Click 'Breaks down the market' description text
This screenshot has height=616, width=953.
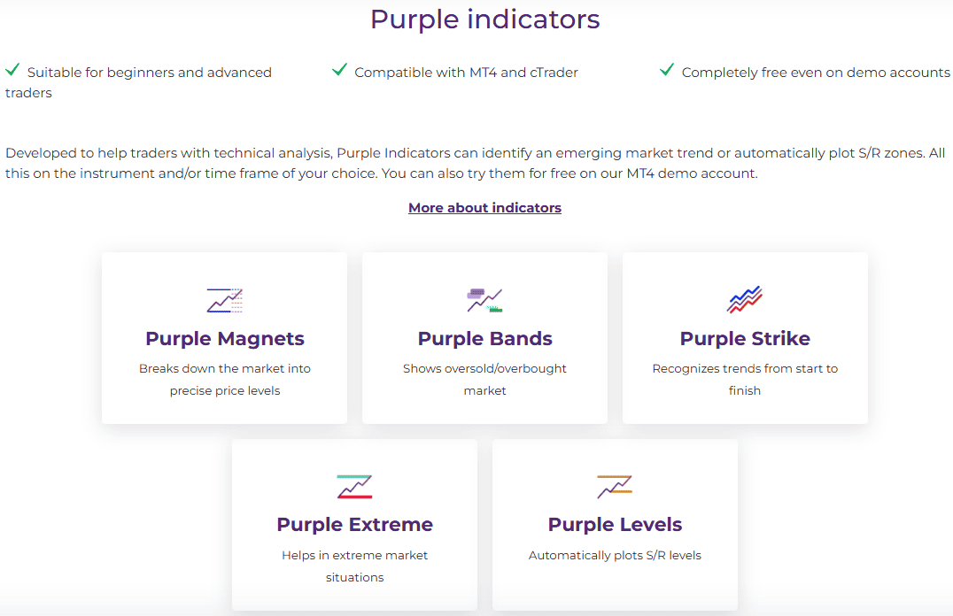[x=224, y=378]
